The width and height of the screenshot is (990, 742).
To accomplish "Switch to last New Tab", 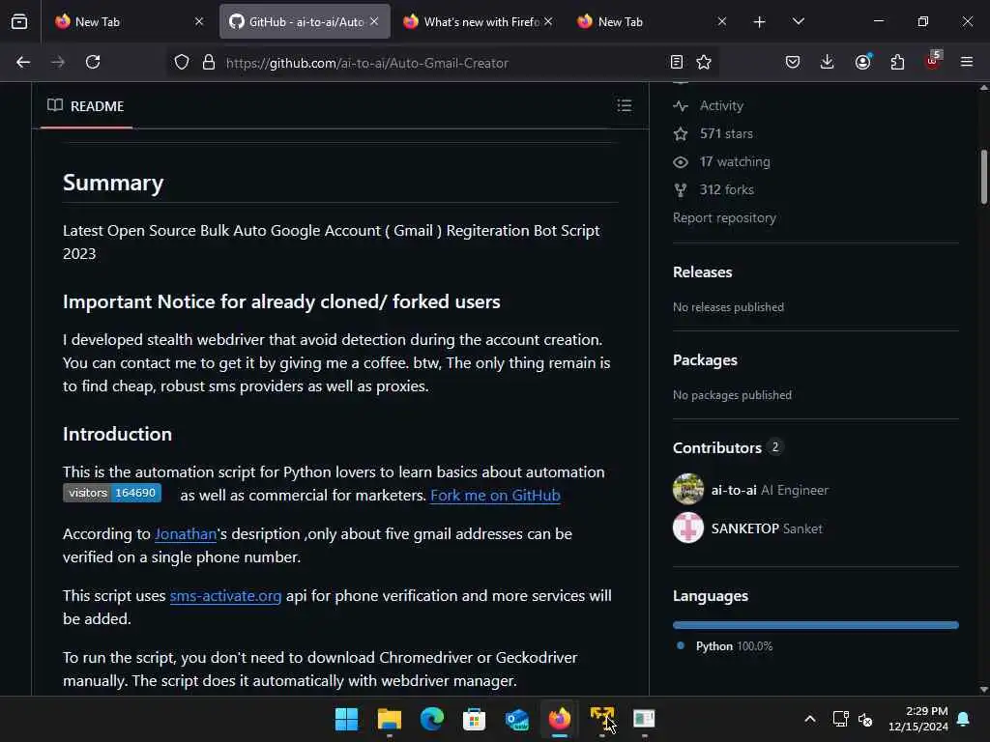I will click(x=653, y=21).
